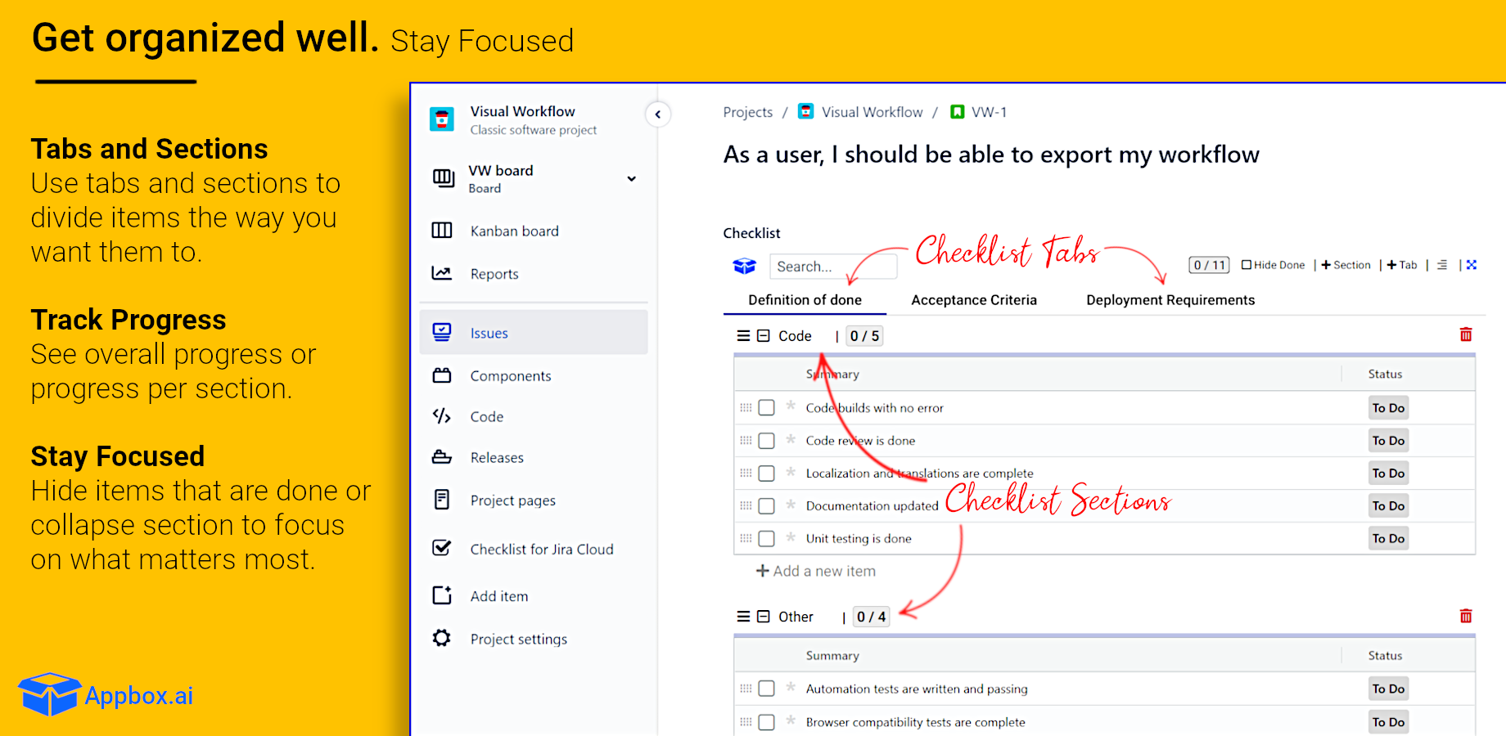Expand the VW board dropdown arrow
The height and width of the screenshot is (736, 1506).
click(x=631, y=178)
